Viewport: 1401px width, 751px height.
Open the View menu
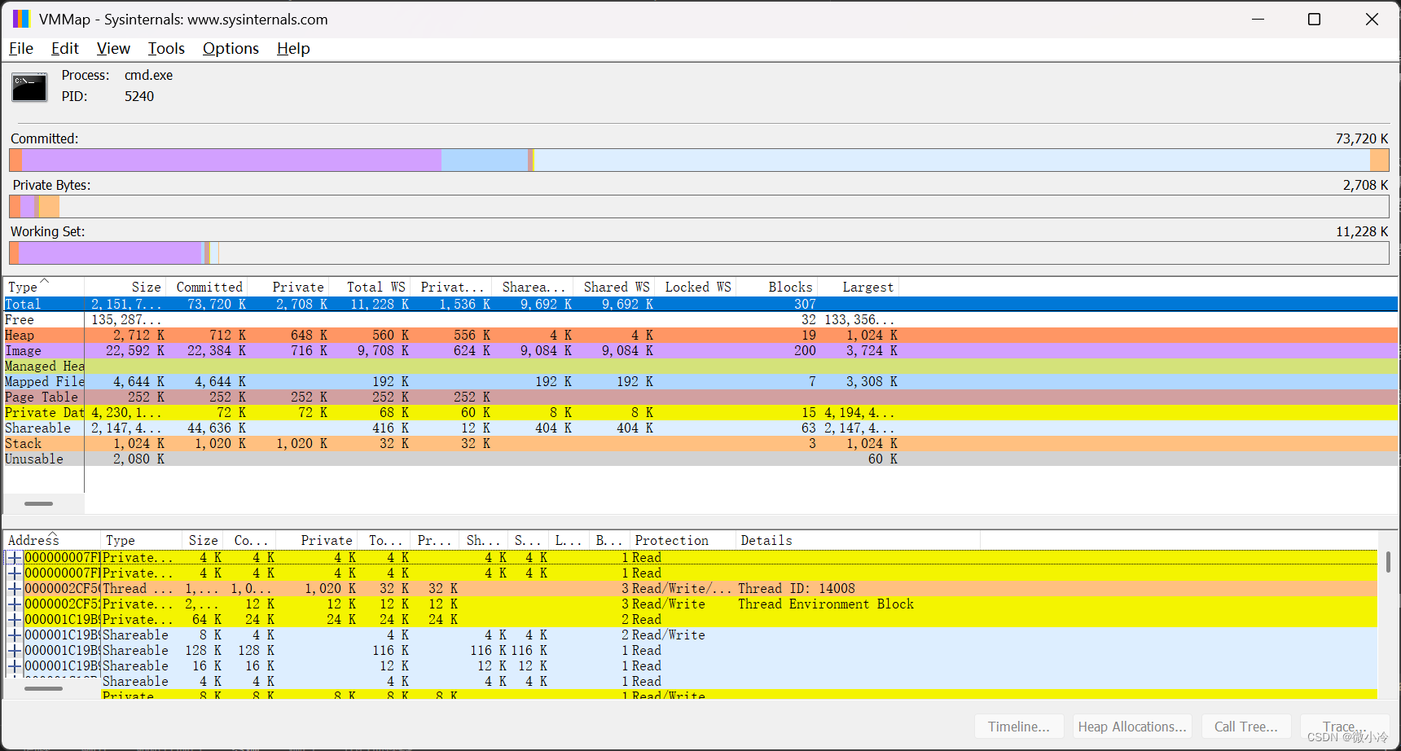click(113, 48)
